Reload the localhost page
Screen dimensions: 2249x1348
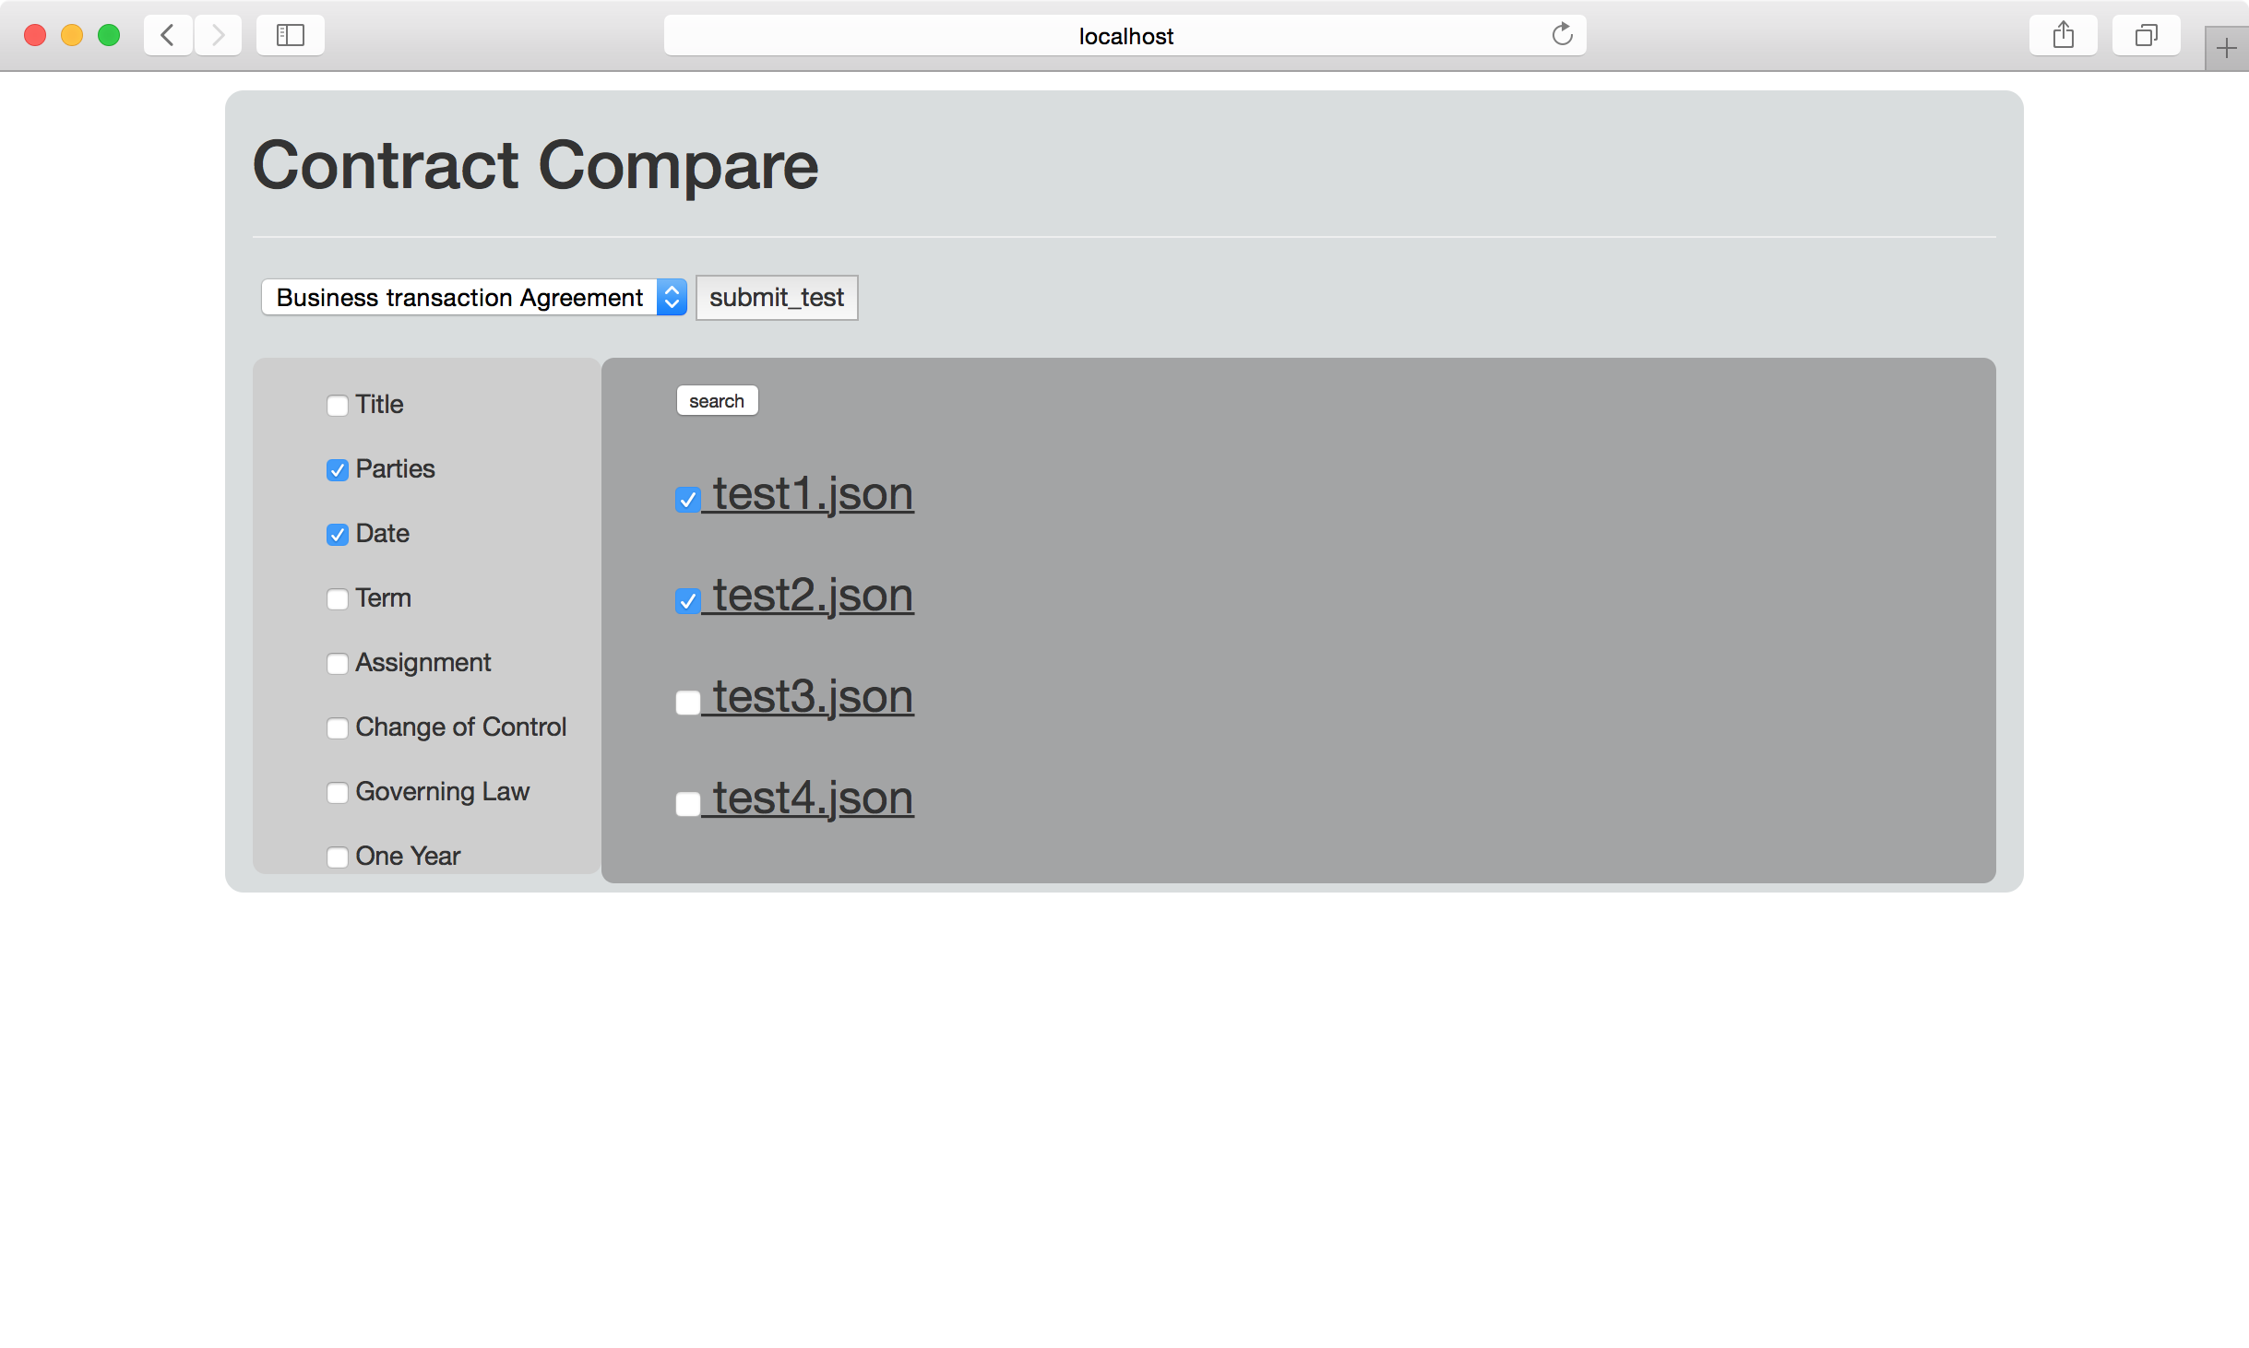tap(1561, 35)
